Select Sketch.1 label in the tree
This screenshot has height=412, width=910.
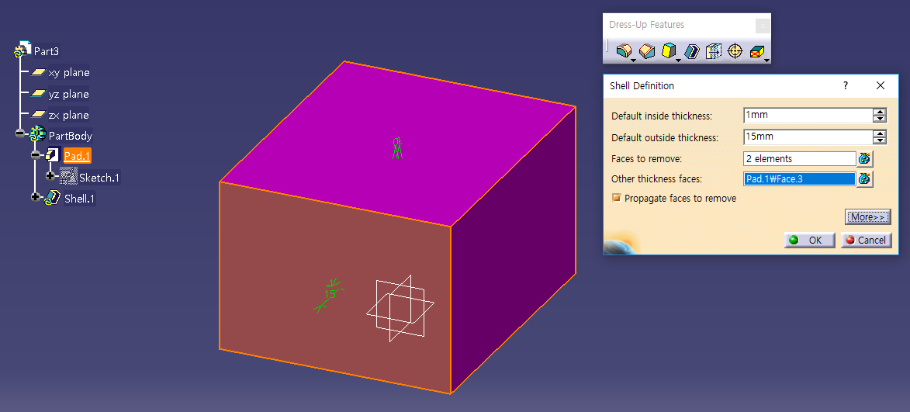click(x=99, y=178)
